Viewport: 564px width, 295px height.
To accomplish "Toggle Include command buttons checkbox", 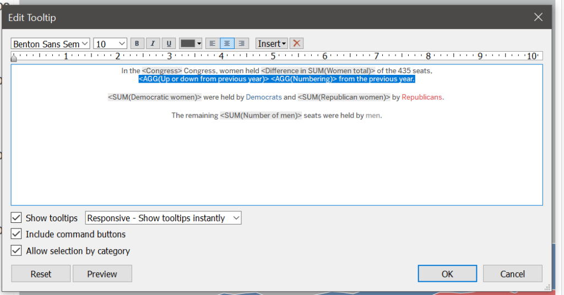I will click(16, 234).
